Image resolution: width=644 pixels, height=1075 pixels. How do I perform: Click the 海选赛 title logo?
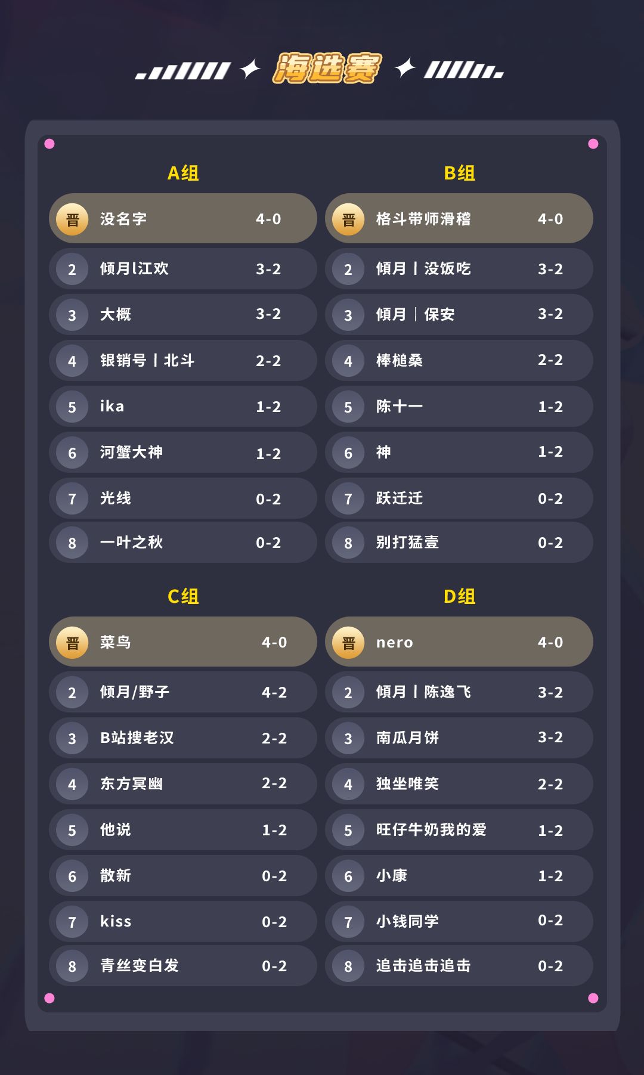pos(327,69)
